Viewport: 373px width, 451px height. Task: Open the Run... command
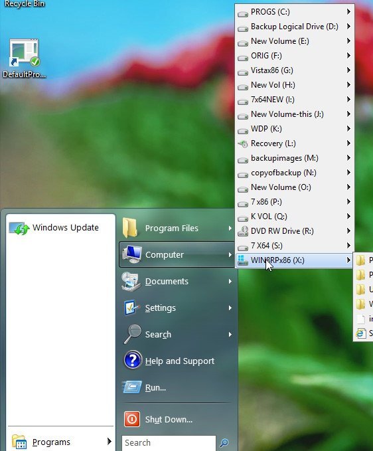pos(177,387)
